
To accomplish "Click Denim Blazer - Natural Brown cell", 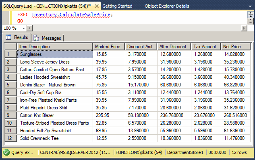I will (55, 85).
